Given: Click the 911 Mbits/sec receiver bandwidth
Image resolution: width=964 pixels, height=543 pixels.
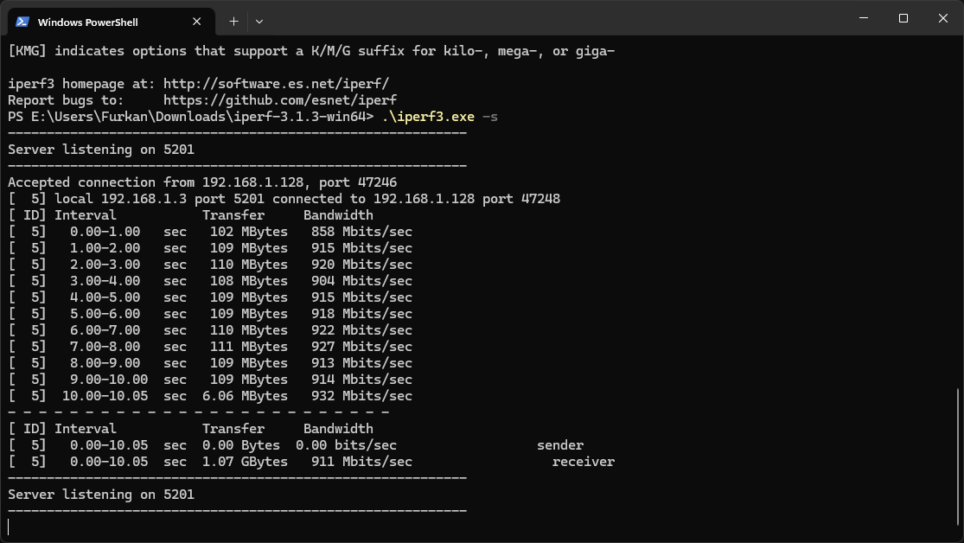Looking at the screenshot, I should pos(361,462).
